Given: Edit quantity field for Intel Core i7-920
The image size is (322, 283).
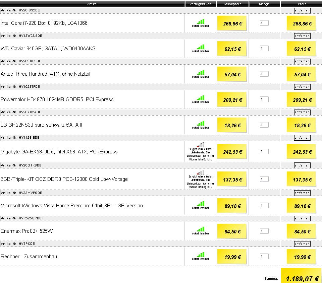Looking at the screenshot, I should click(x=264, y=23).
